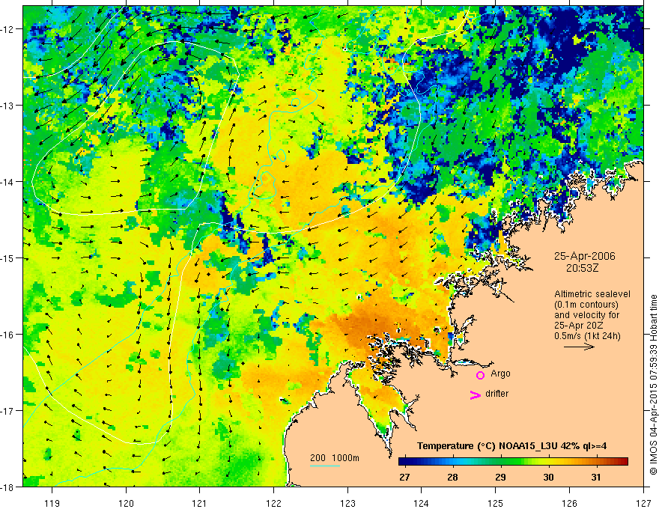
Task: Click latitude axis label -17
Action: point(7,411)
